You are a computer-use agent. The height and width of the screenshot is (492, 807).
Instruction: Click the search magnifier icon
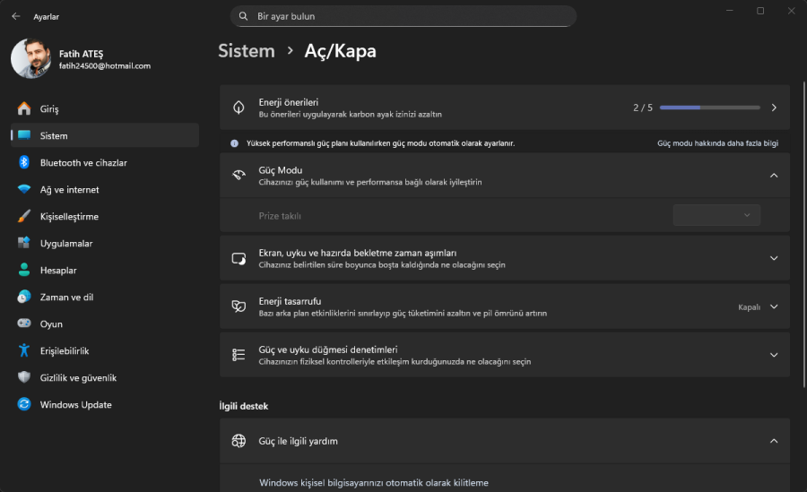coord(244,16)
